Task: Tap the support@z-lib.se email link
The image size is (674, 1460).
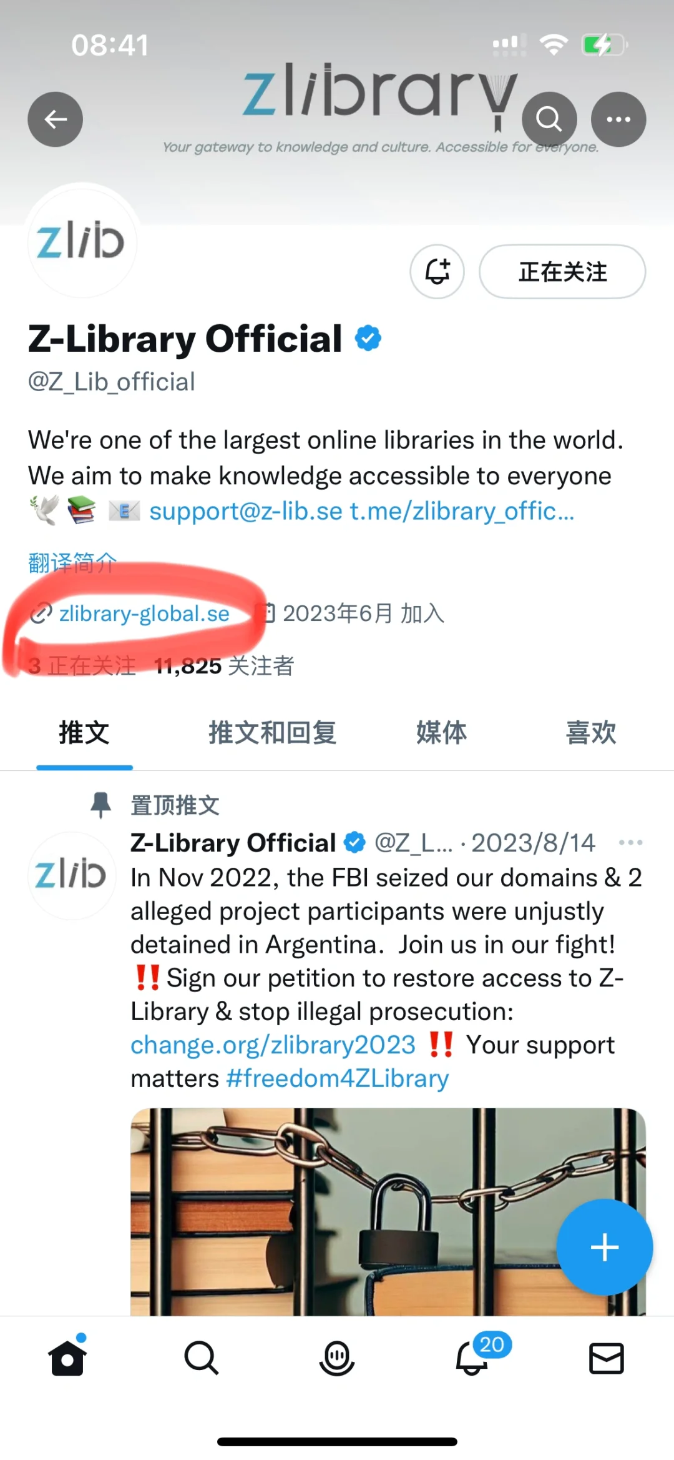Action: pyautogui.click(x=246, y=512)
